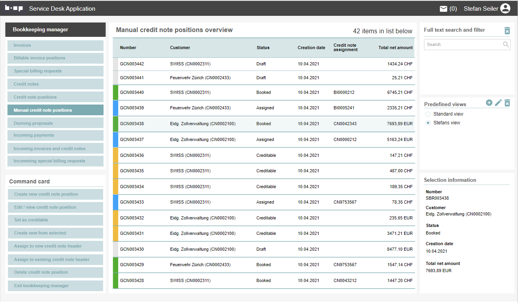Edit predefined view pencil icon
The height and width of the screenshot is (303, 518).
498,103
